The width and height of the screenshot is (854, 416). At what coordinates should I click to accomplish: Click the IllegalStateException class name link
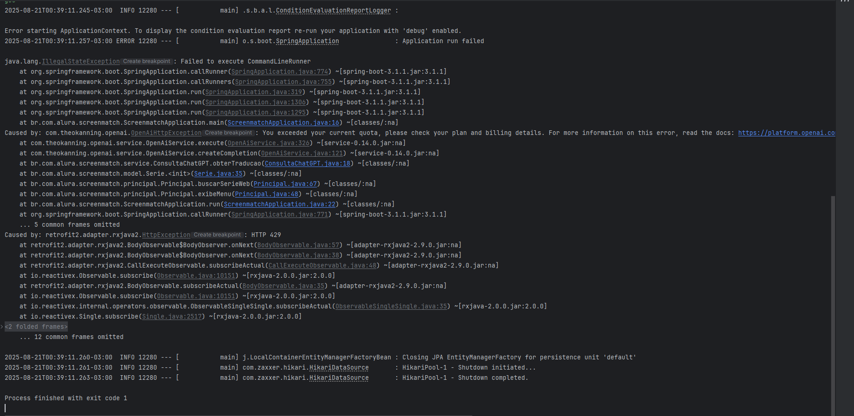(81, 61)
